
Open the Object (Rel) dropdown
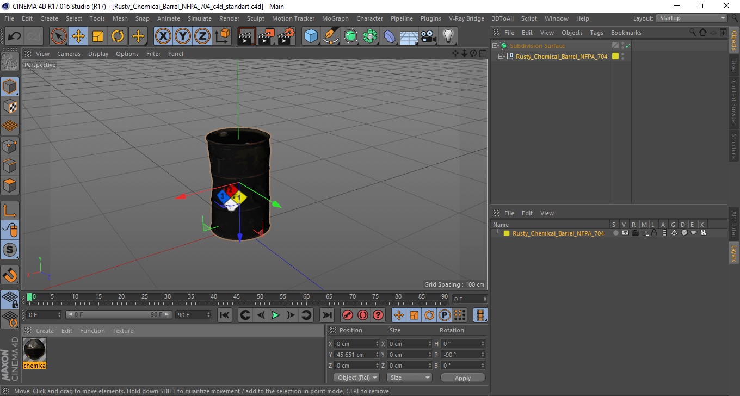[357, 378]
